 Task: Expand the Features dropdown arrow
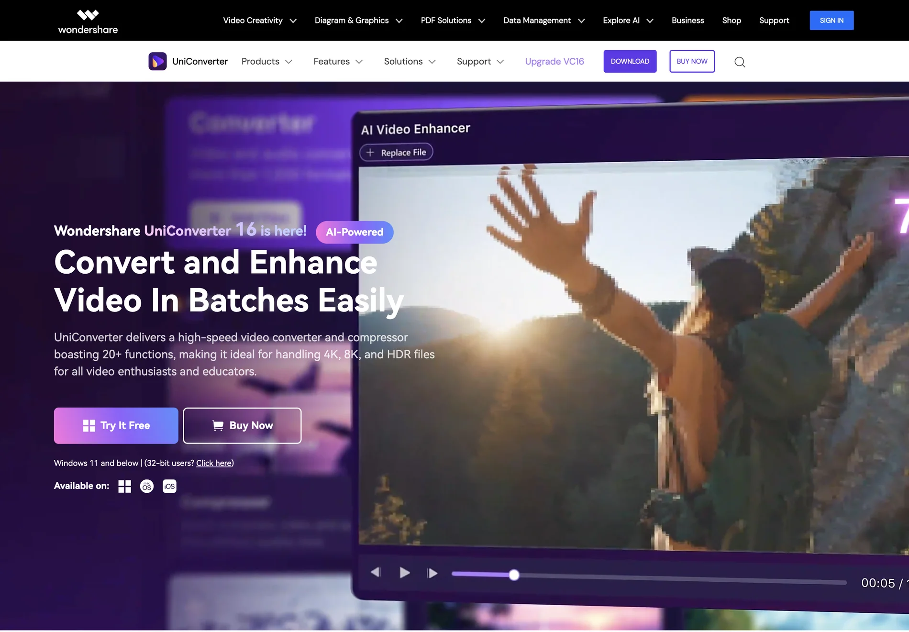359,62
